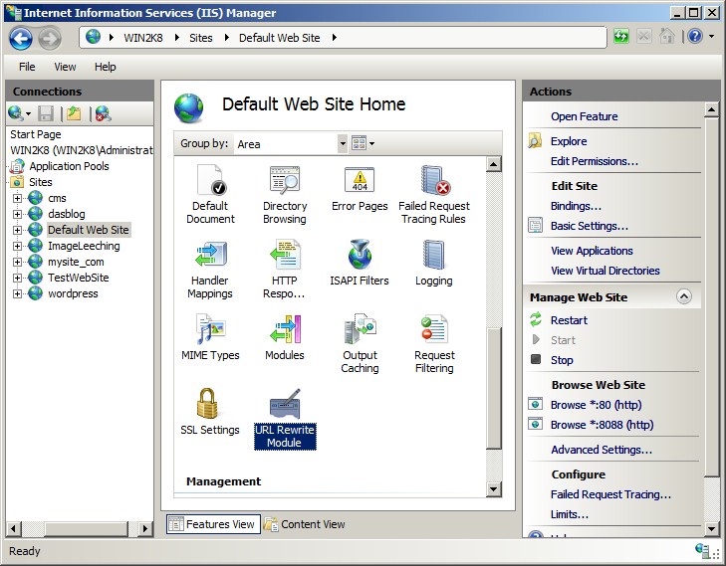Open the Bindings action

click(576, 206)
